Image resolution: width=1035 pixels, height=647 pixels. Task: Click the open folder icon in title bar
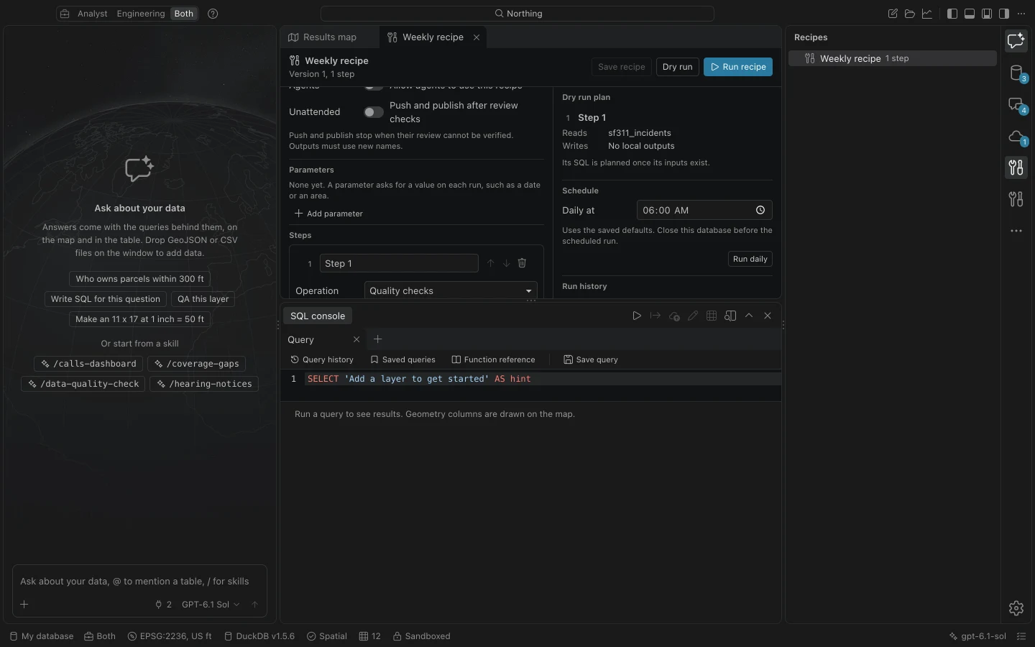910,14
